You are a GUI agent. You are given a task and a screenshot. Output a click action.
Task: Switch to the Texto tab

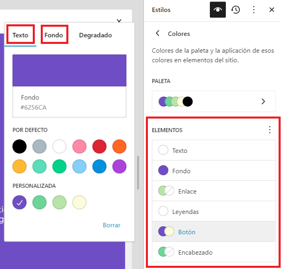[20, 35]
